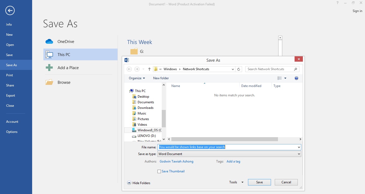Click the Save button in the dialog

point(259,182)
